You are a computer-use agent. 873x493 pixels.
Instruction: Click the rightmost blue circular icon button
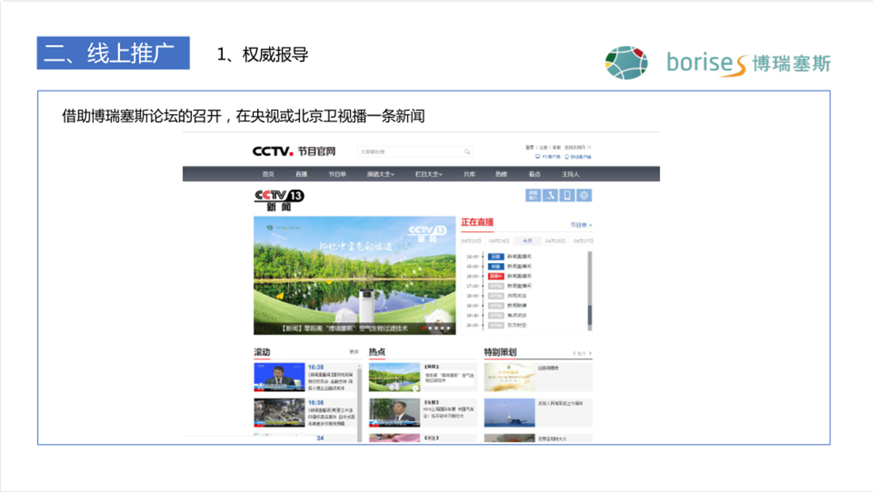(x=584, y=196)
